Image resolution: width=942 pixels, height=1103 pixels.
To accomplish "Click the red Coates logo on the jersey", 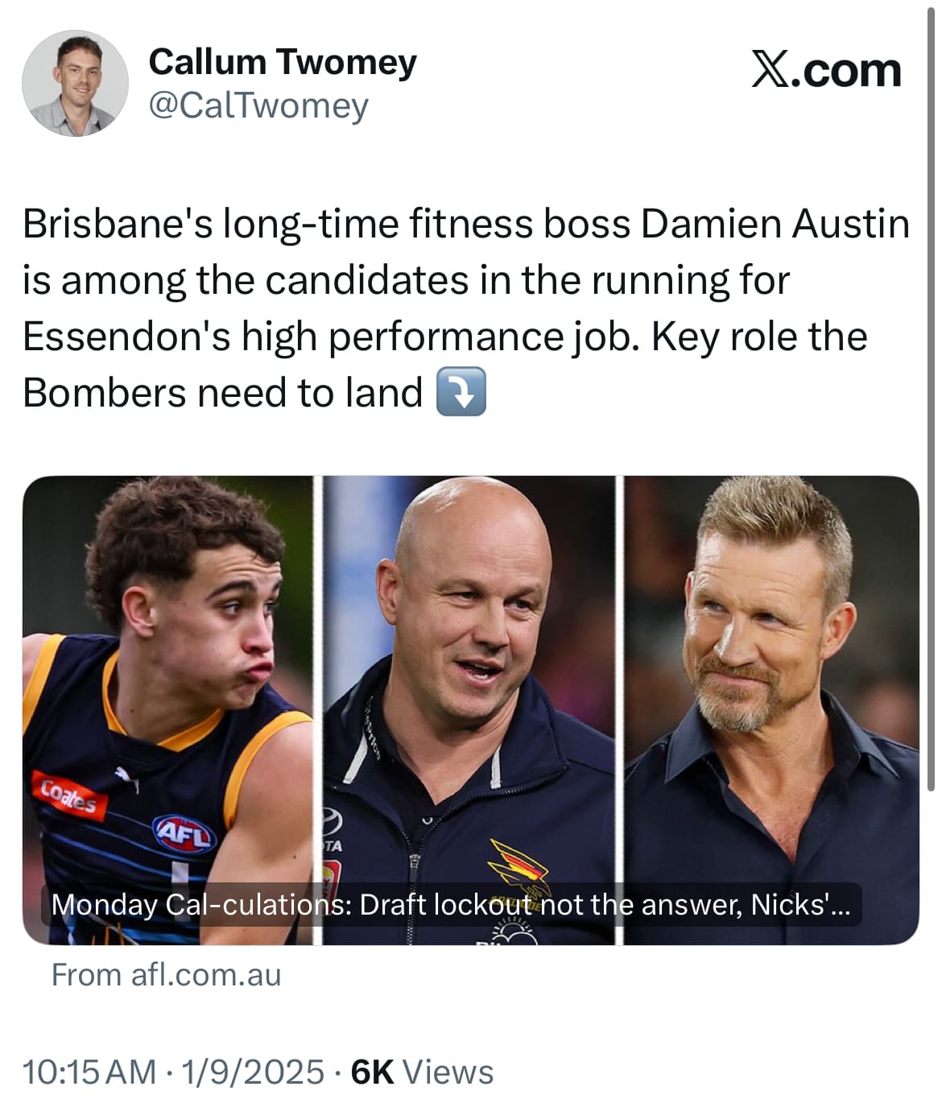I will pyautogui.click(x=69, y=795).
